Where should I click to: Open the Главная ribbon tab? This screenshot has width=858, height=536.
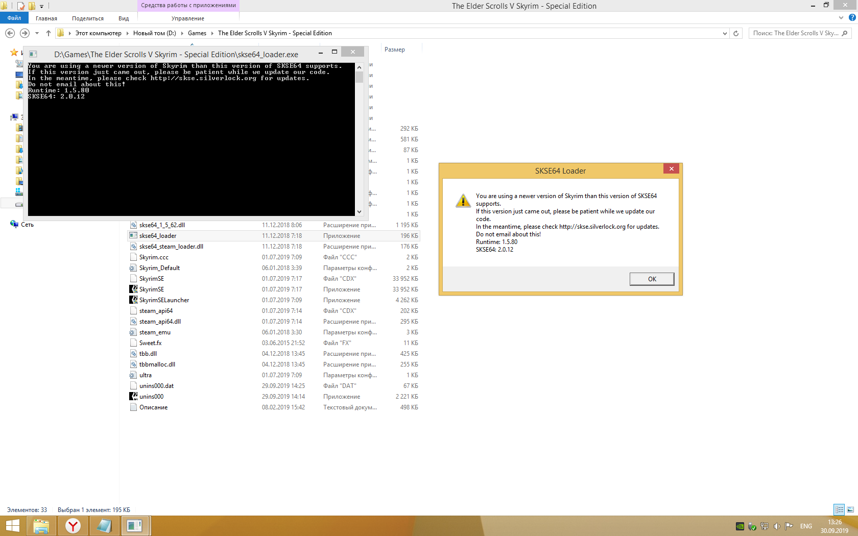[46, 18]
